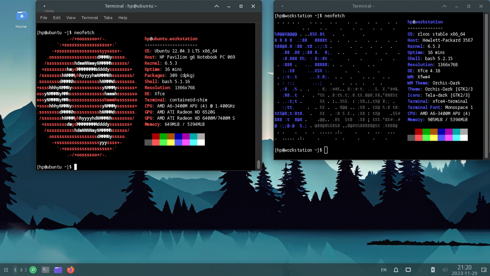Open window menu dot of right terminal
Viewport: 490px width, 276px height.
coord(283,6)
